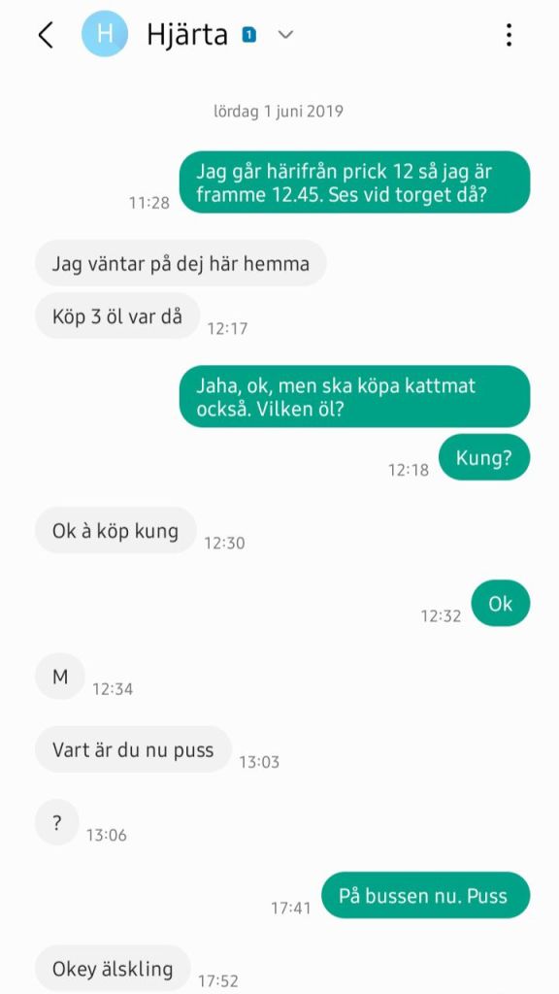559x994 pixels.
Task: Tap the blue SIM 1 indicator icon
Action: (249, 35)
